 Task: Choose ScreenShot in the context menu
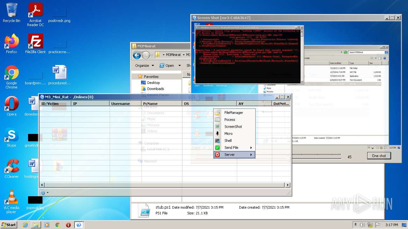pos(234,127)
